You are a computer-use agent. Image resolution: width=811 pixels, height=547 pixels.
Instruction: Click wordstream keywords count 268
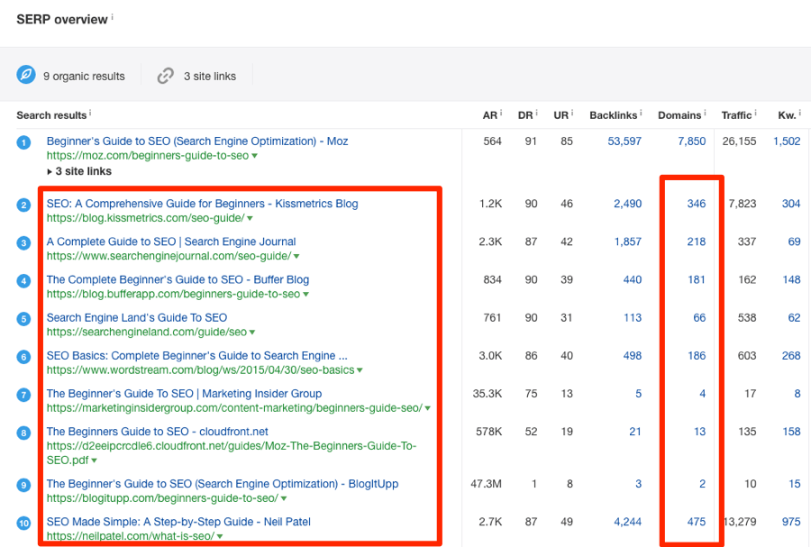(x=791, y=356)
